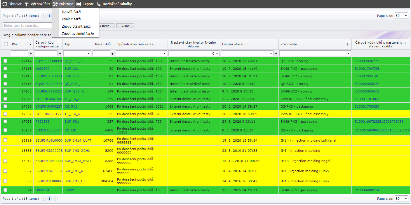The width and height of the screenshot is (411, 205).
Task: Click the filter icon beside the Klíč filter box
Action: [31, 54]
